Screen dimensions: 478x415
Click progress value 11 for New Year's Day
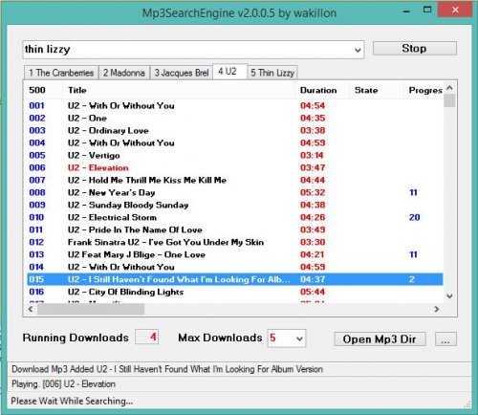[x=413, y=193]
